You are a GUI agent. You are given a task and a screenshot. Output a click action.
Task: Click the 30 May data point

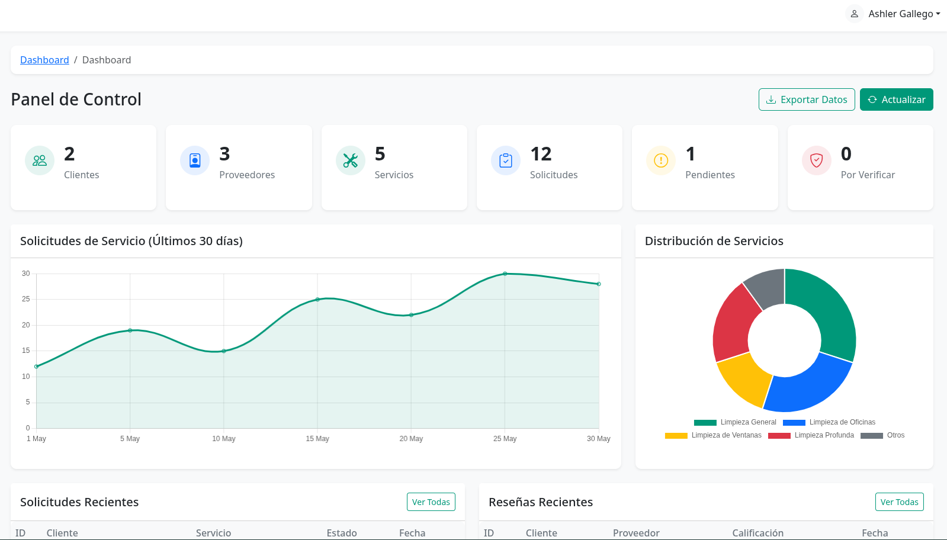[599, 284]
